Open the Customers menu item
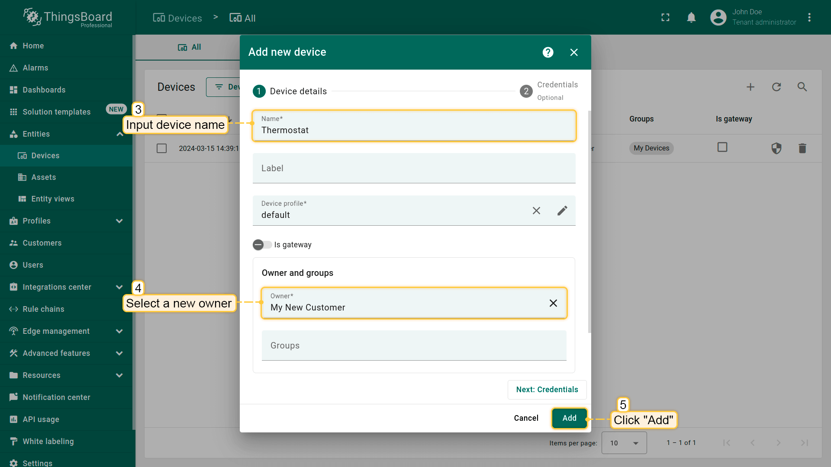 tap(42, 243)
